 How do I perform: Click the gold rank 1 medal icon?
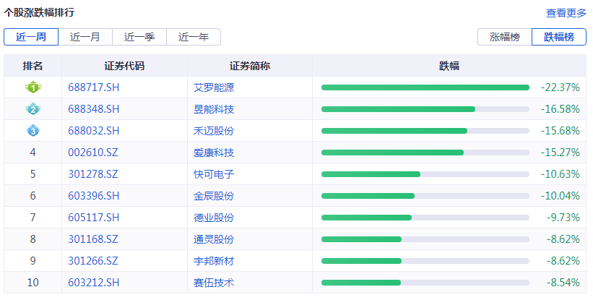tap(33, 87)
